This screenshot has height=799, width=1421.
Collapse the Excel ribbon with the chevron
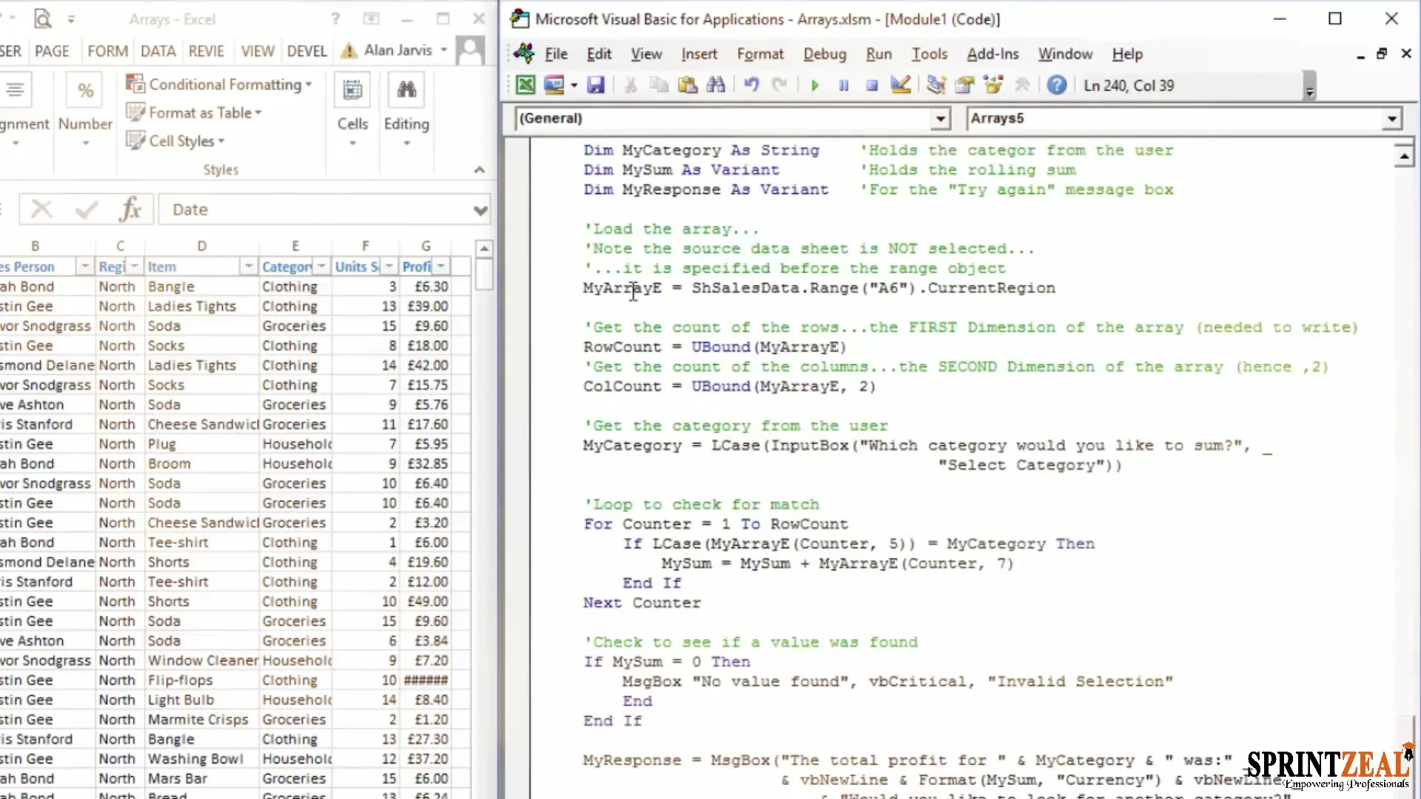pos(480,170)
